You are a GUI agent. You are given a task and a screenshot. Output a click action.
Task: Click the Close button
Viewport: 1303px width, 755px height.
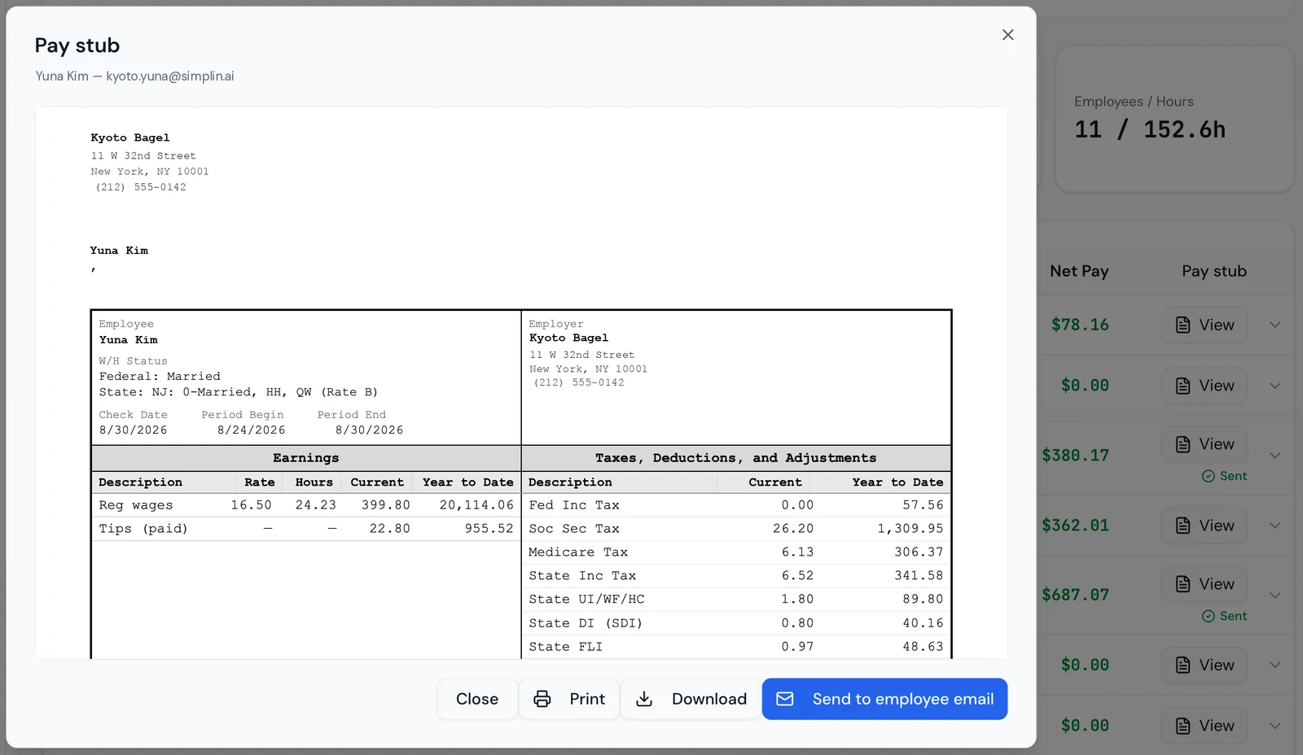477,699
